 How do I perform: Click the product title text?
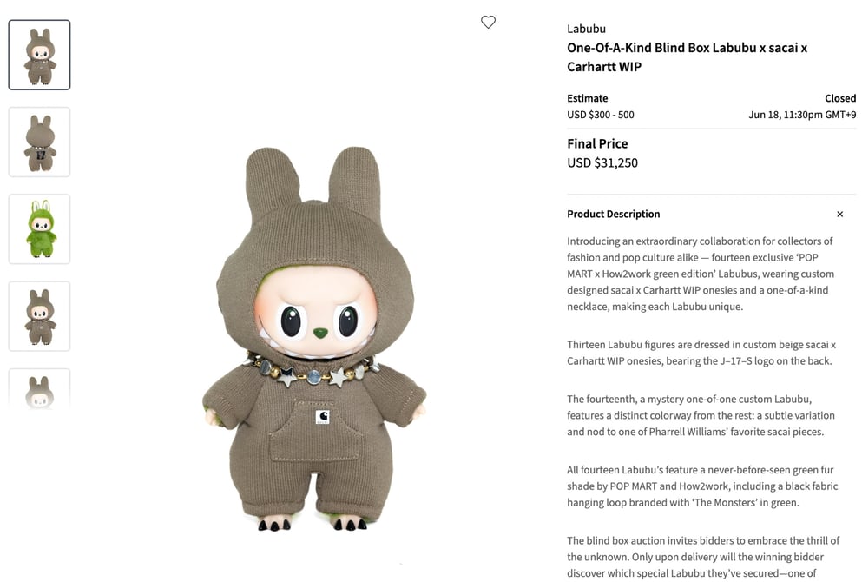(x=688, y=57)
